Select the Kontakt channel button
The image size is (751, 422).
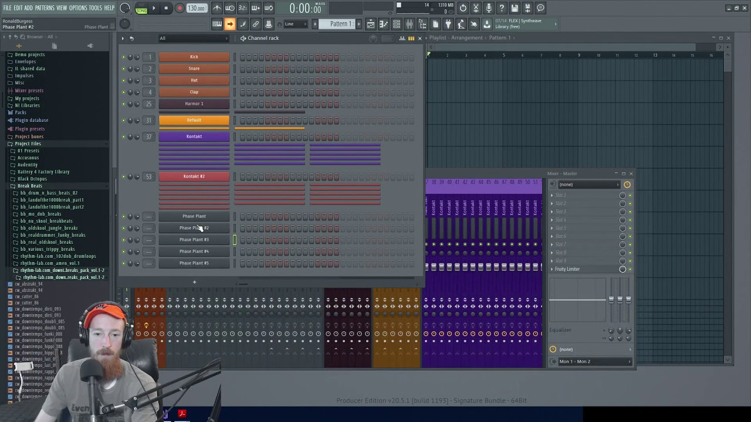(x=194, y=137)
